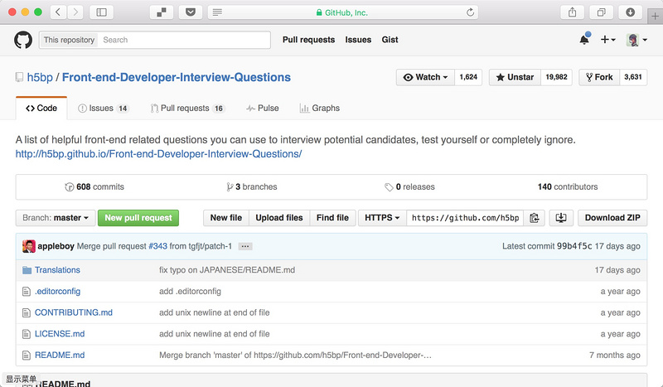Open Gist in top navigation
Image resolution: width=663 pixels, height=387 pixels.
390,40
